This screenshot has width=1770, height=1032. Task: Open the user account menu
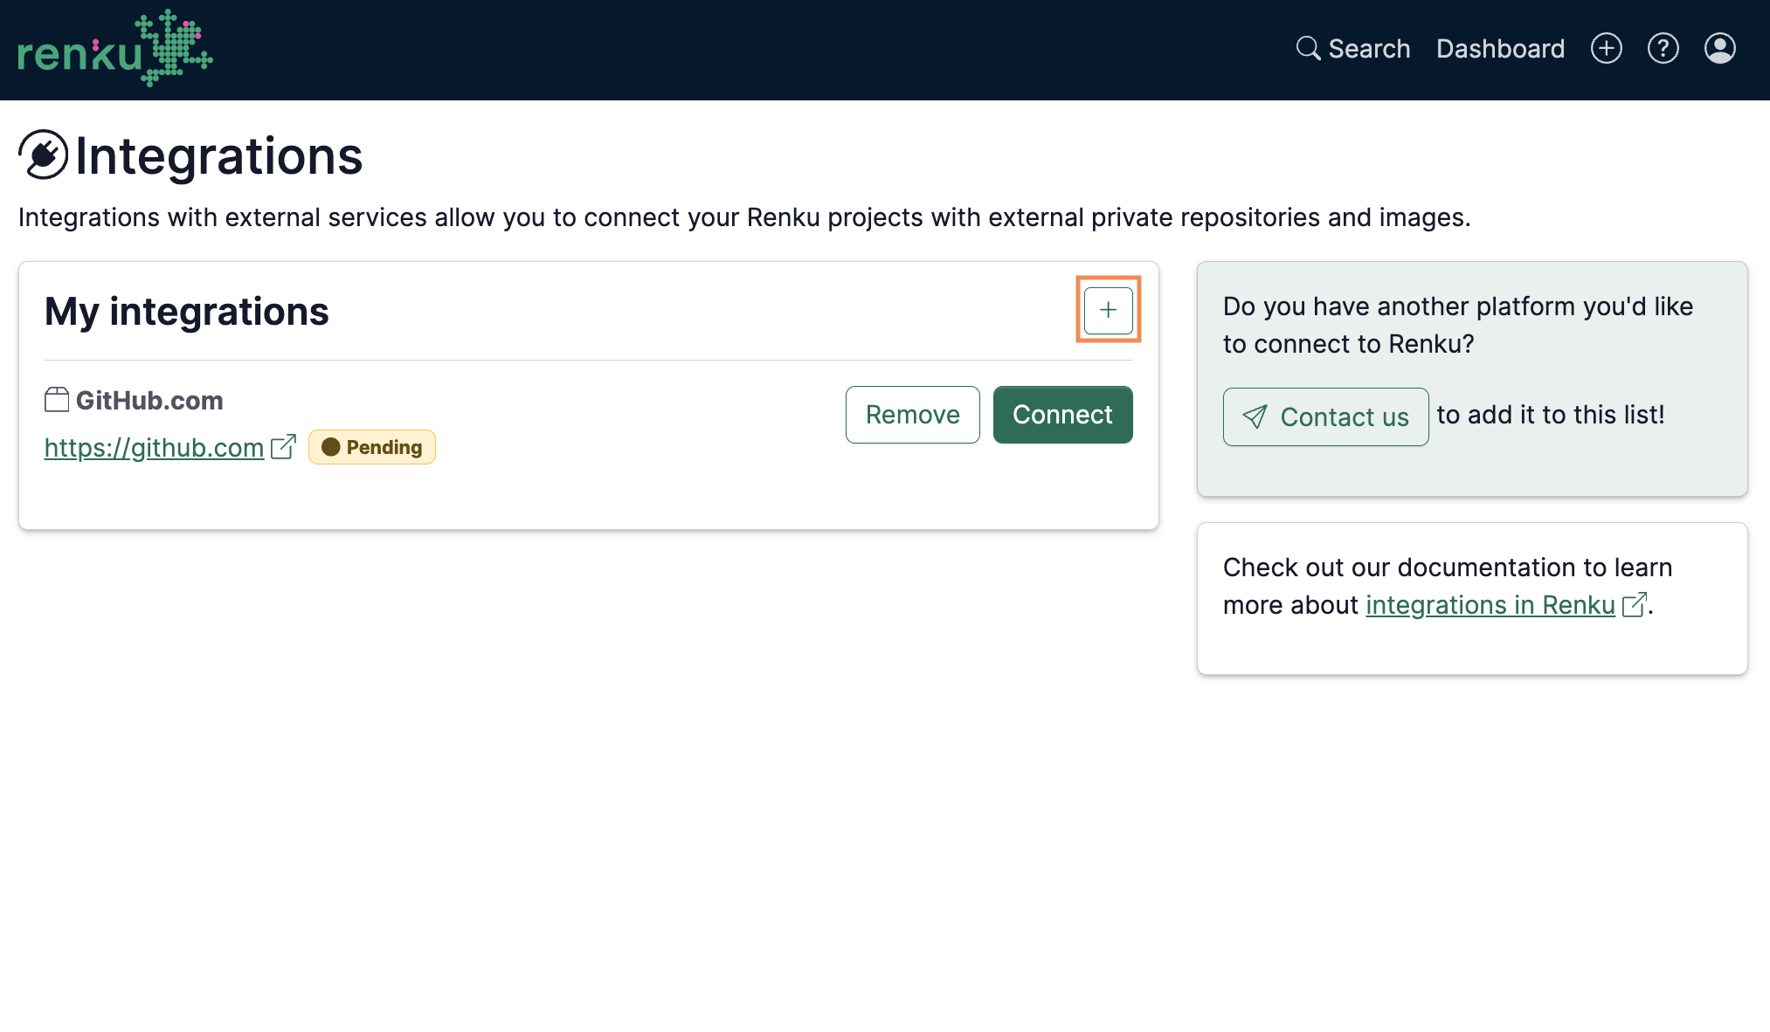pyautogui.click(x=1719, y=48)
